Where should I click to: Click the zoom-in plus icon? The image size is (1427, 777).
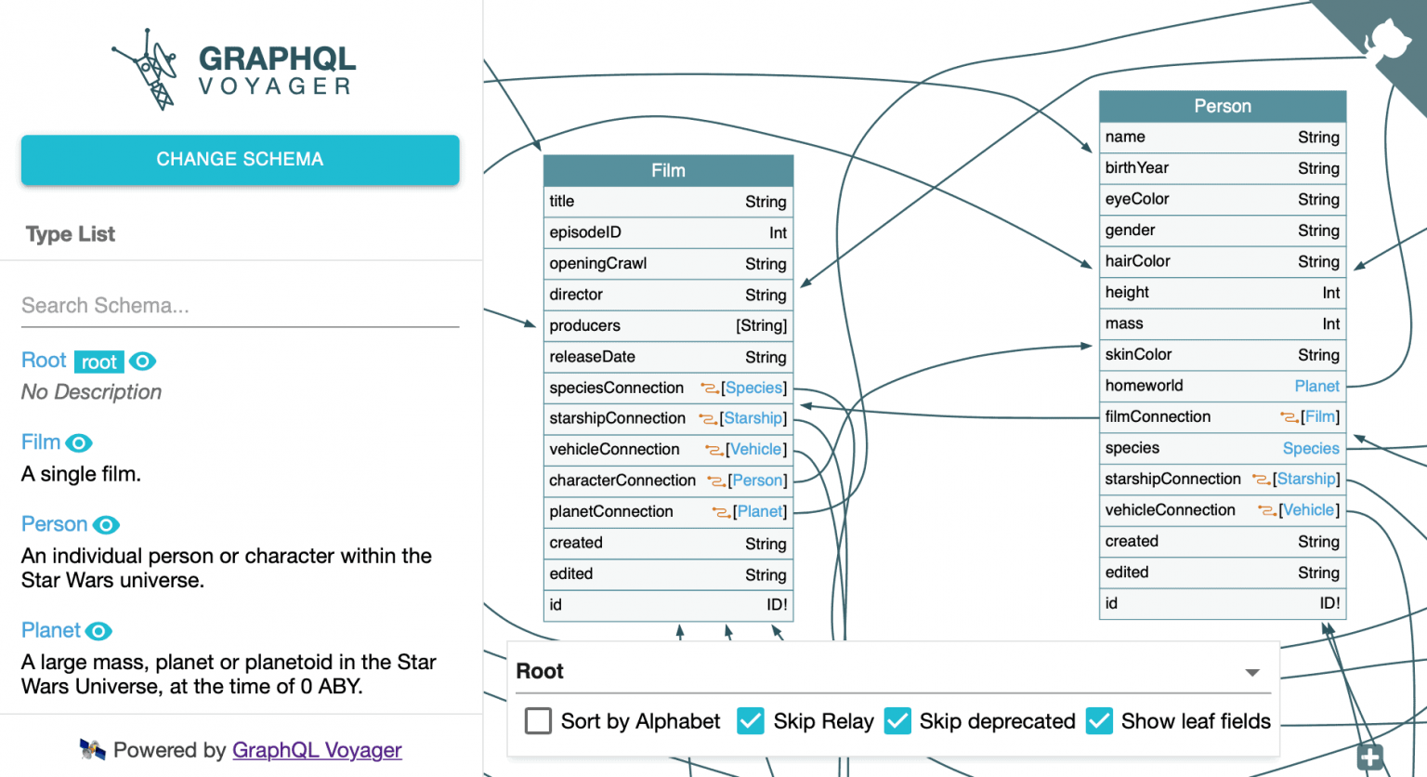(1369, 757)
